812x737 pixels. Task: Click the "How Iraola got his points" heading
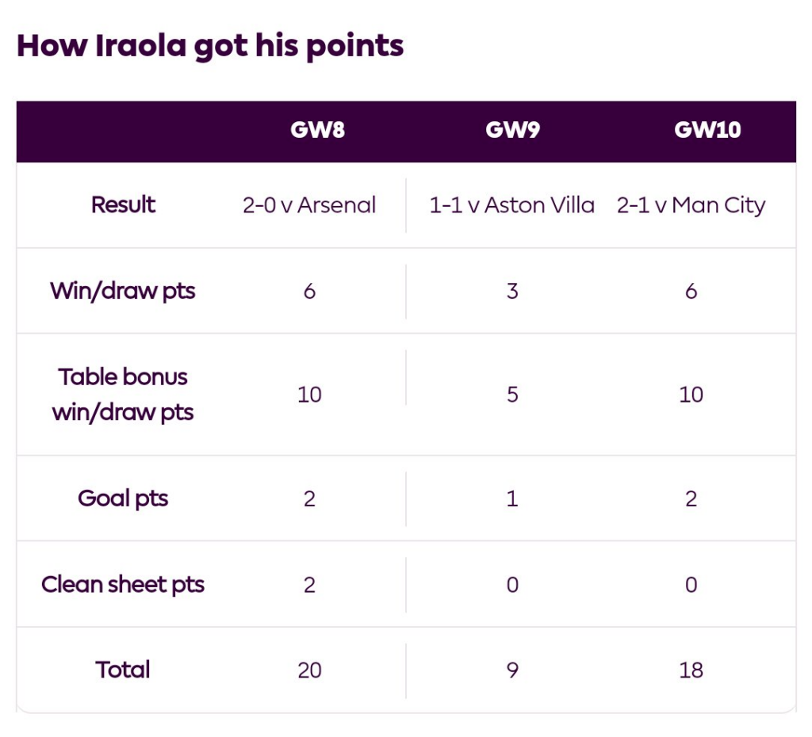pyautogui.click(x=210, y=46)
